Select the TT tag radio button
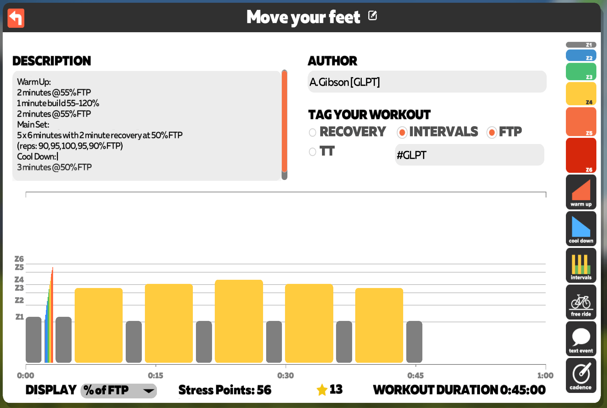The height and width of the screenshot is (408, 607). click(x=312, y=152)
